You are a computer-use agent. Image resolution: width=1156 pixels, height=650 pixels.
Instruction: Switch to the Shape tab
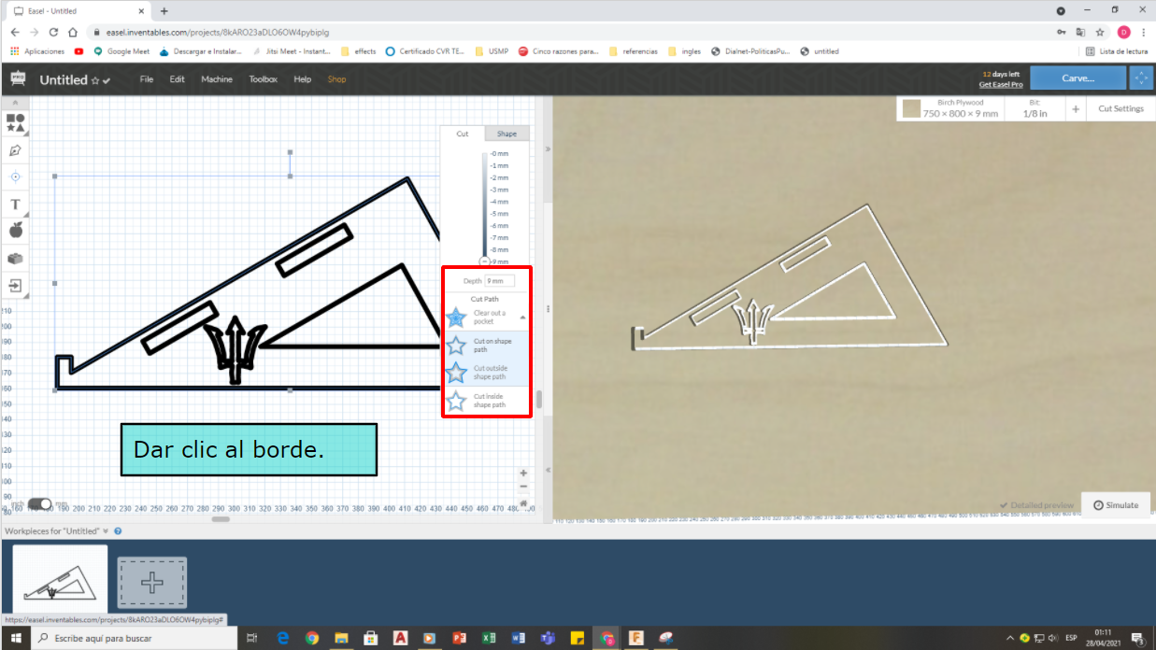coord(507,134)
